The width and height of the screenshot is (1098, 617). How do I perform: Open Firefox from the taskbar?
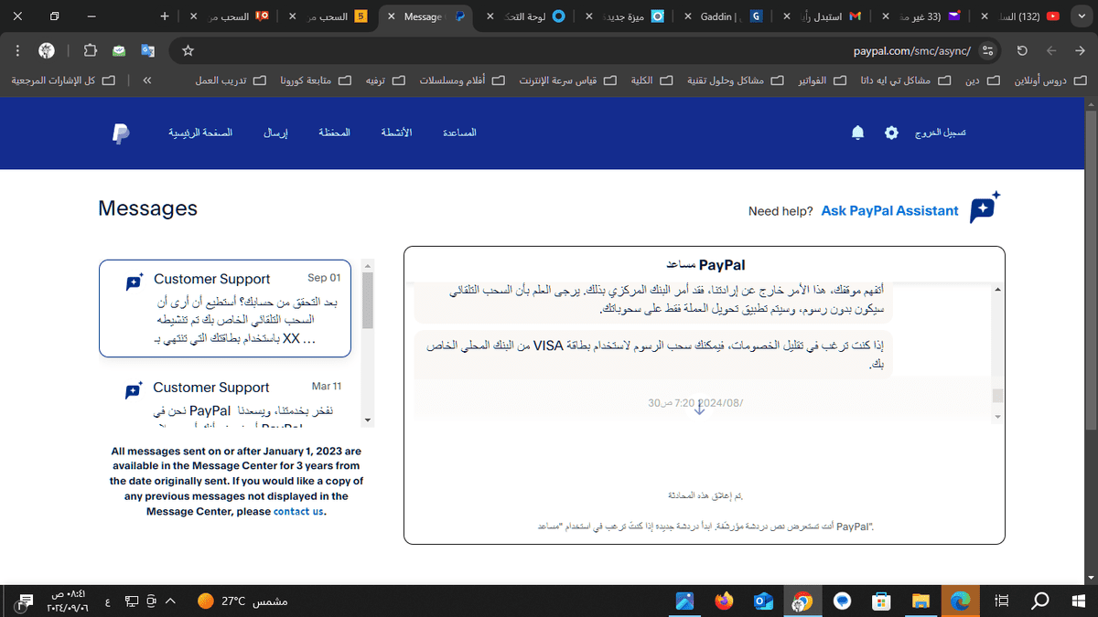click(x=725, y=601)
